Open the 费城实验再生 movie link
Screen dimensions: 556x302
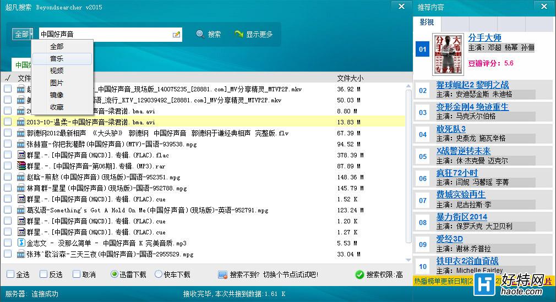click(461, 195)
